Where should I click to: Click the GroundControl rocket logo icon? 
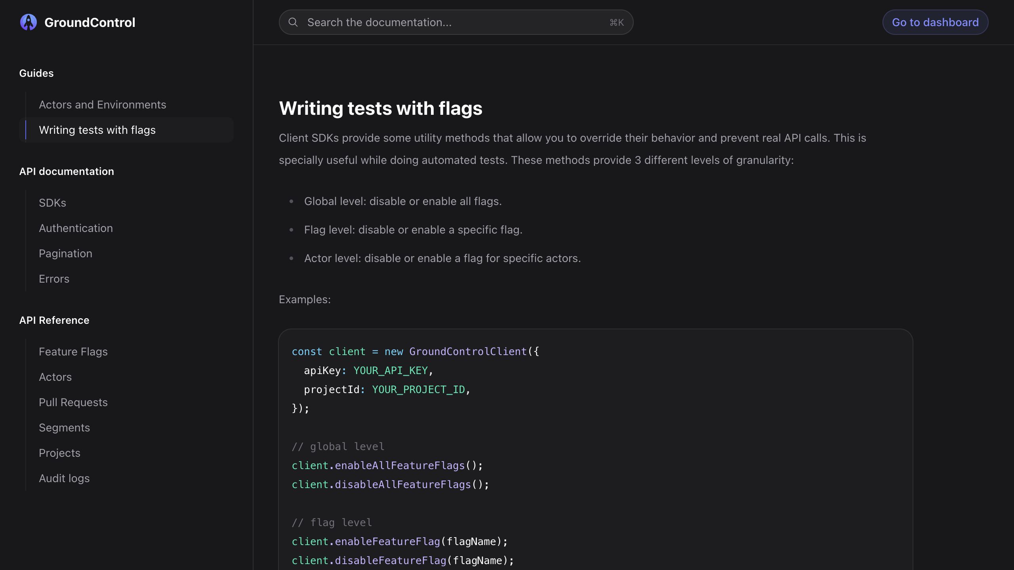[29, 22]
